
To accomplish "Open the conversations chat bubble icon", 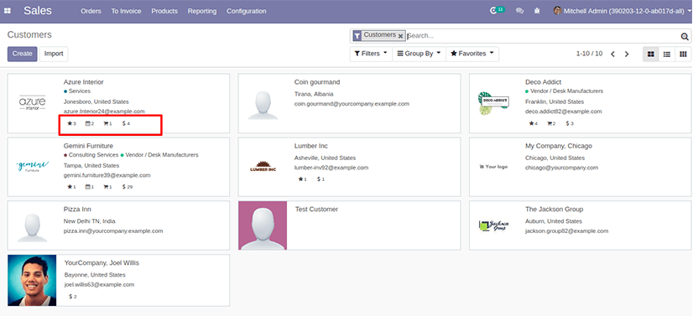I will [520, 11].
